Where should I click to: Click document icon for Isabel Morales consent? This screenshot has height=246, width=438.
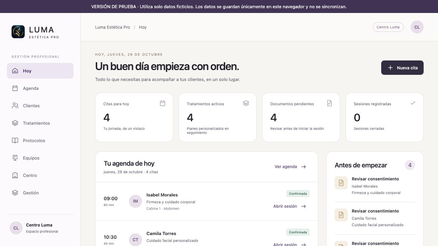click(x=341, y=183)
